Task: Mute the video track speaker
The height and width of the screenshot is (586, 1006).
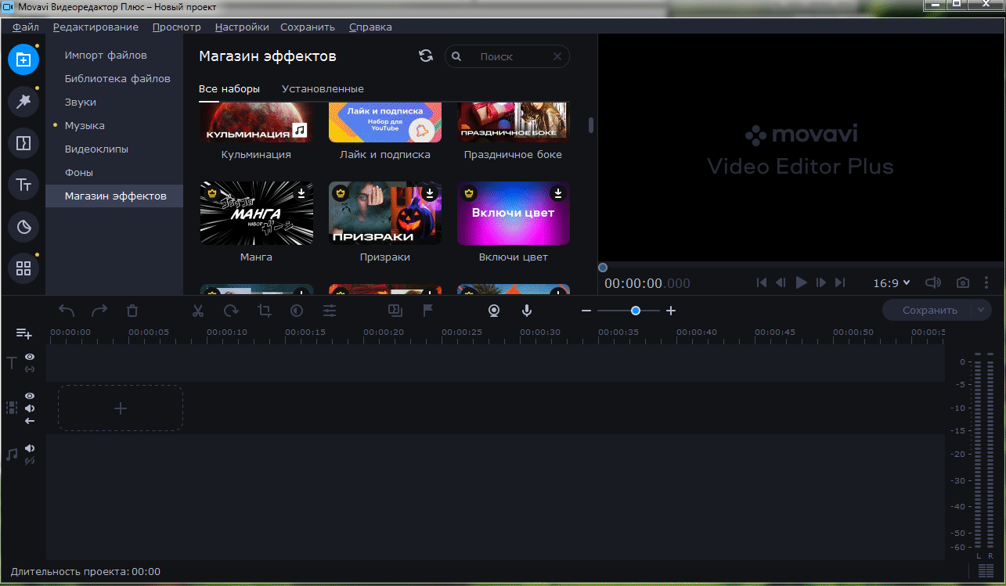Action: pyautogui.click(x=30, y=408)
